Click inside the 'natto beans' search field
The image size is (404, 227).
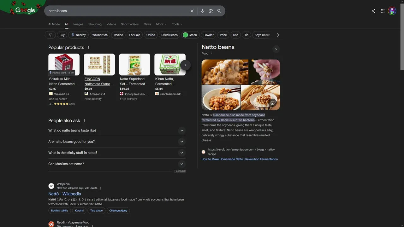117,11
